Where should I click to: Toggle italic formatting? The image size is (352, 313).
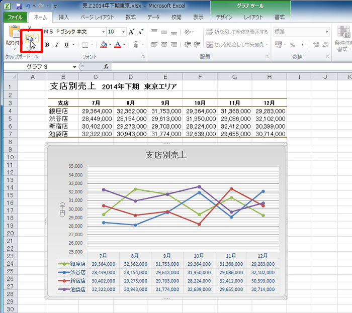click(57, 45)
